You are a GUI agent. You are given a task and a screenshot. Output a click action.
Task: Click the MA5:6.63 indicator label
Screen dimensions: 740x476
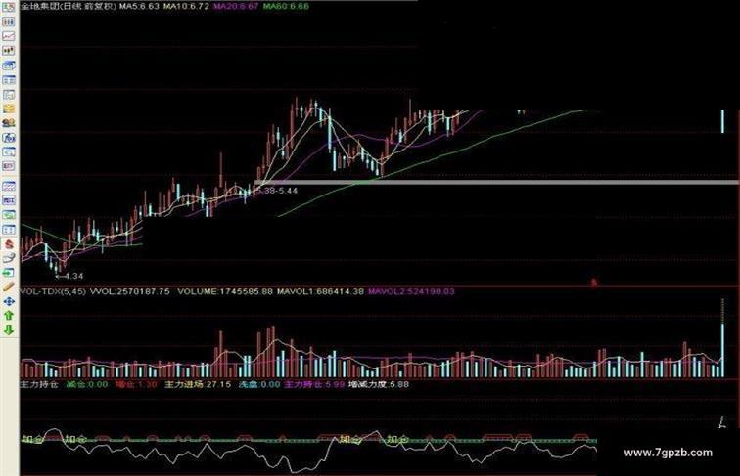pos(139,7)
